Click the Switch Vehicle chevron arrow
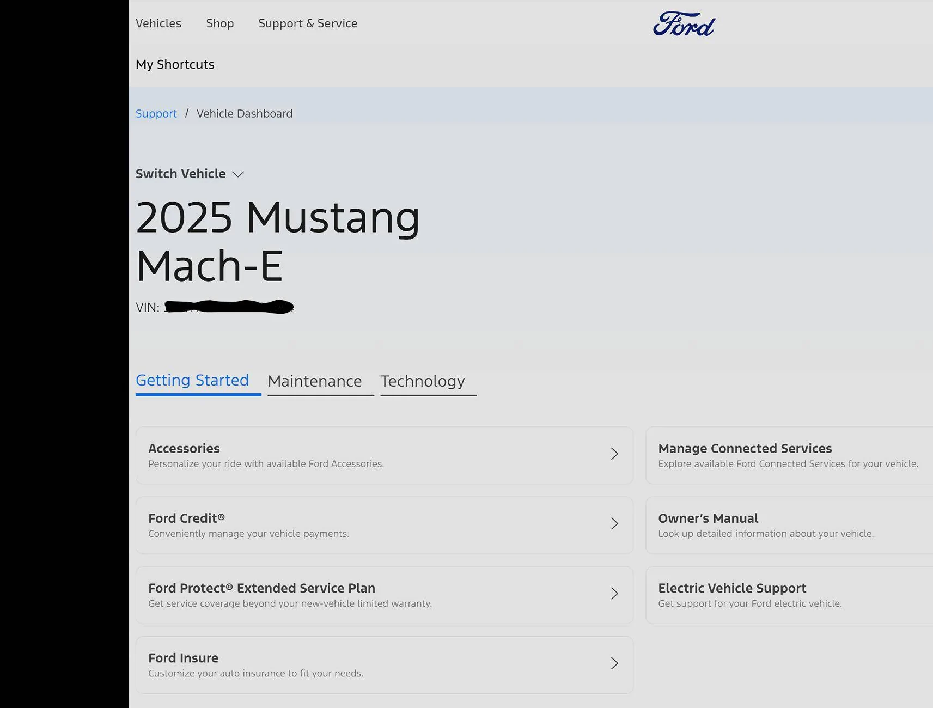933x708 pixels. pos(238,174)
